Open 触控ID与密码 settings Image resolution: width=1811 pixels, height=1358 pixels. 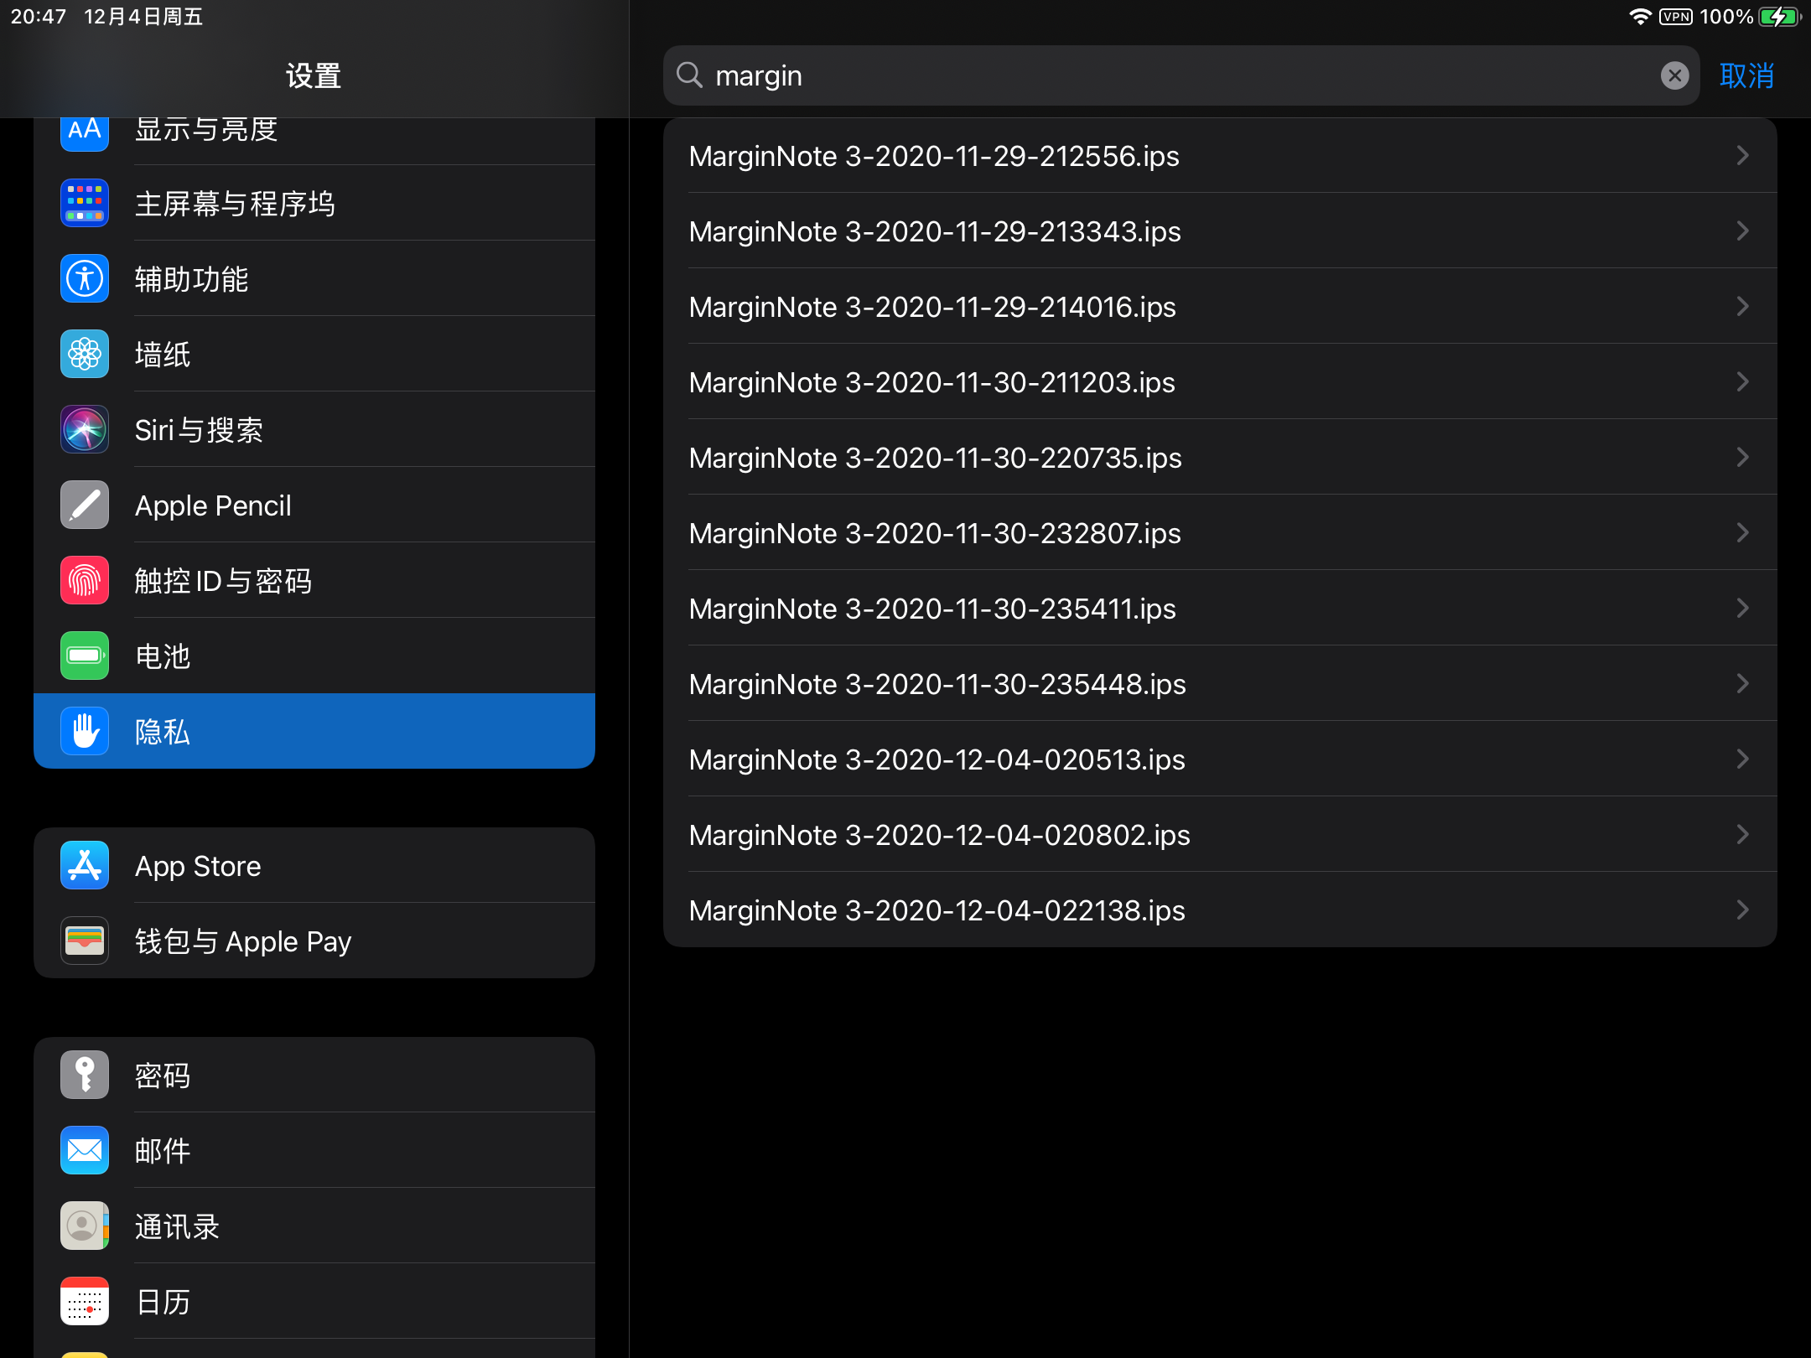(314, 580)
